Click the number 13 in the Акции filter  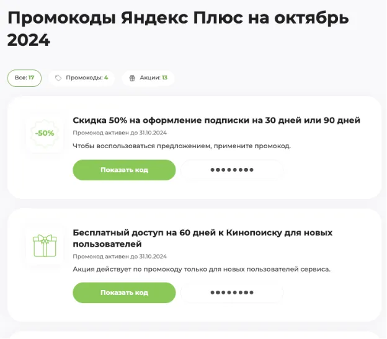point(164,77)
